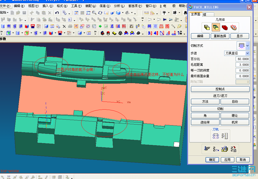Click 析 icon in third toolbar row
258x179 pixels.
tap(9, 26)
